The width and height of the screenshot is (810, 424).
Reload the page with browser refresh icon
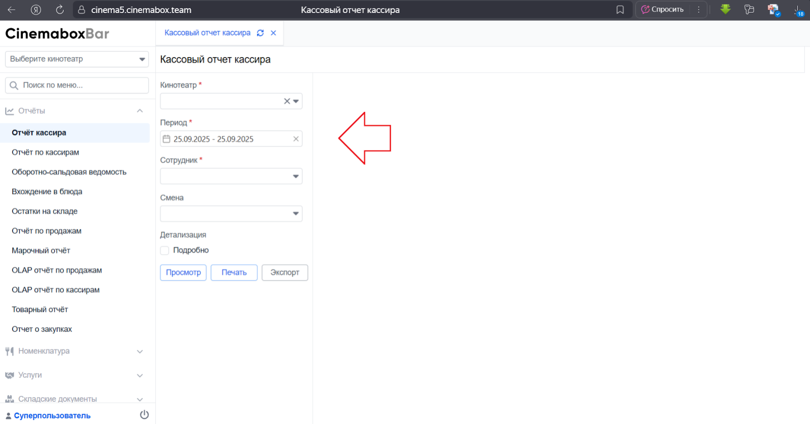pos(60,10)
